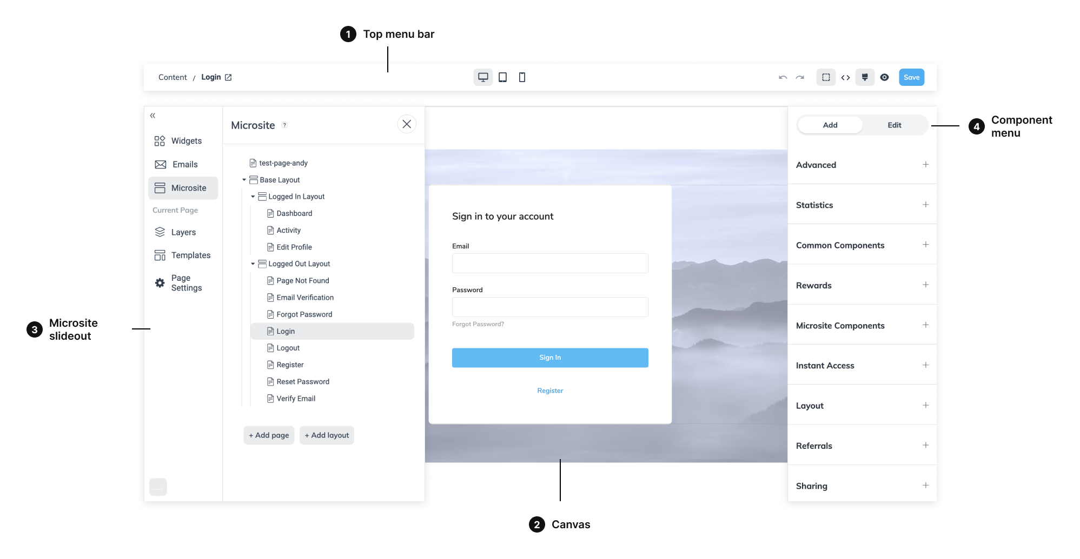
Task: Switch to Edit tab in component menu
Action: [x=895, y=125]
